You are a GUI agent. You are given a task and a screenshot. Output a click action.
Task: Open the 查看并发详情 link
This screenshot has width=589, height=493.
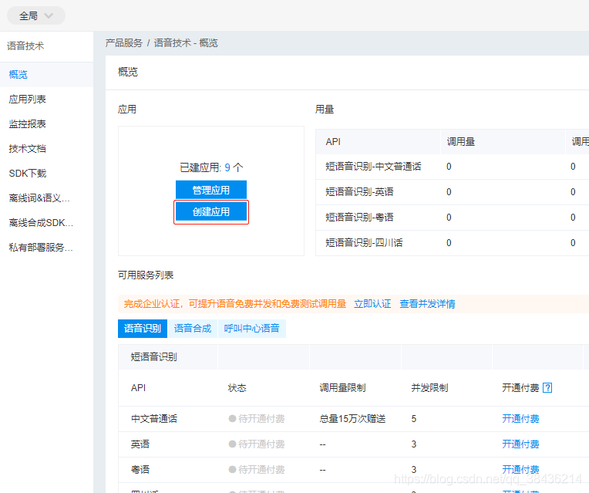pos(427,304)
